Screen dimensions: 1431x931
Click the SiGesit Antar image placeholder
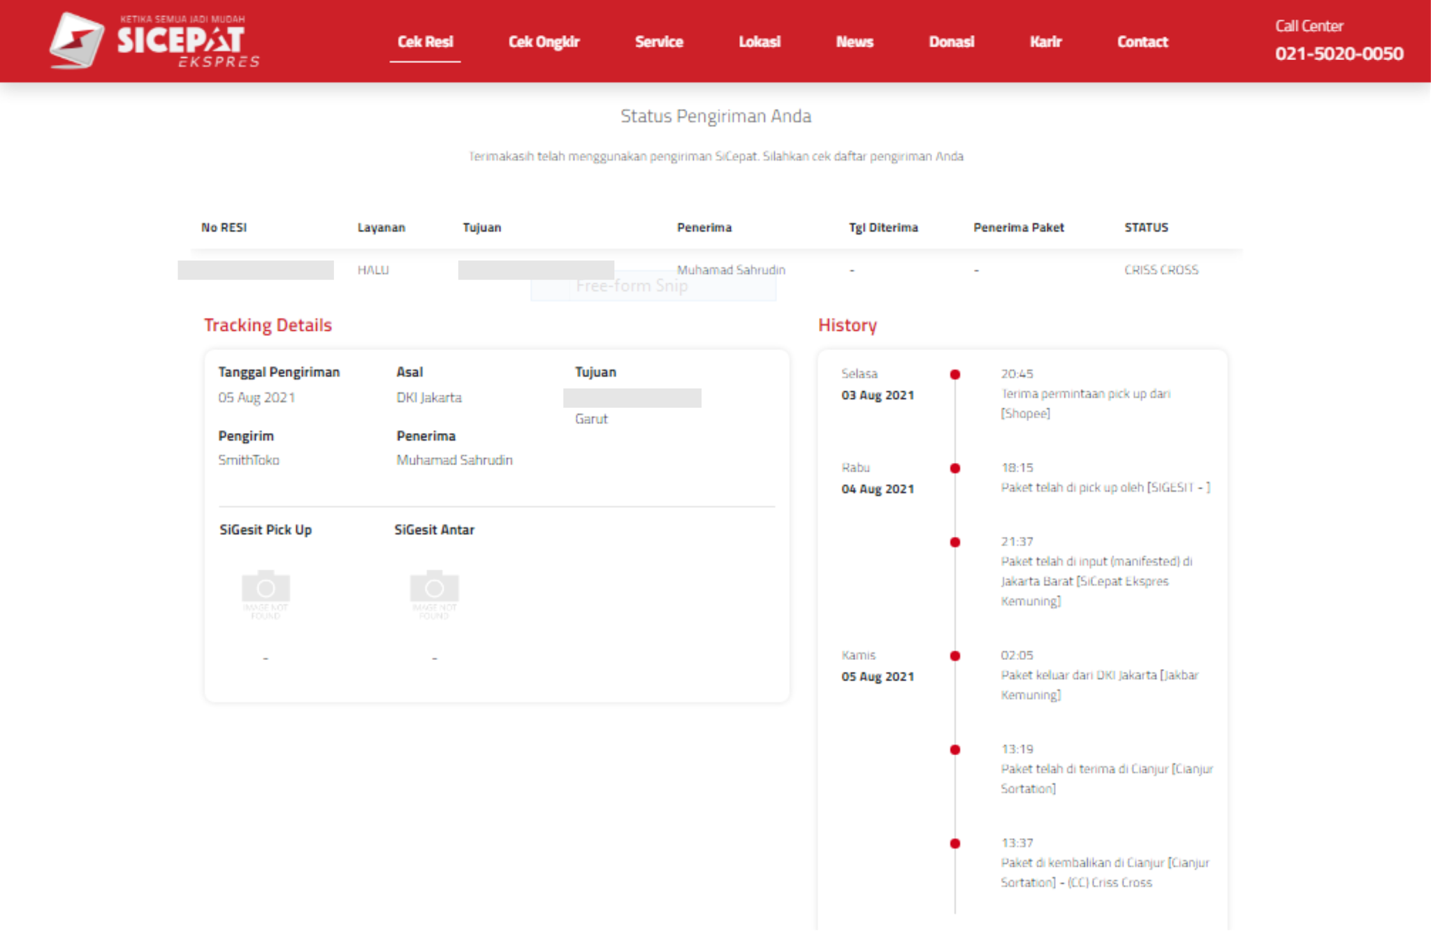pyautogui.click(x=434, y=594)
